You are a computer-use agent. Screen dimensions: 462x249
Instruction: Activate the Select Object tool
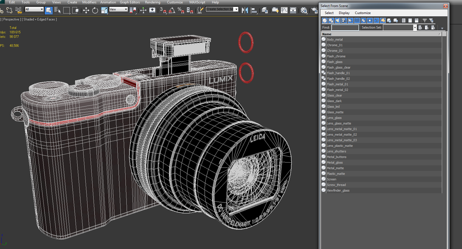click(x=48, y=10)
